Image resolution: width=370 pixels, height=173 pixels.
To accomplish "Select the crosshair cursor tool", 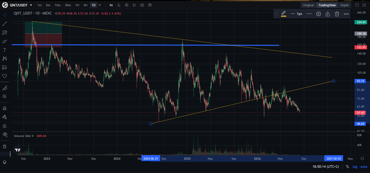I will [5, 15].
